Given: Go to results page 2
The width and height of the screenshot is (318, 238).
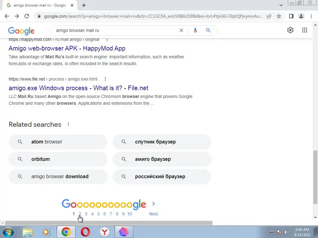Looking at the screenshot, I should pyautogui.click(x=80, y=214).
